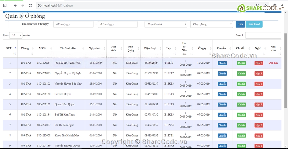Click Chi tiết for Lê Trúc Quỳnh
The image size is (288, 149).
[242, 94]
